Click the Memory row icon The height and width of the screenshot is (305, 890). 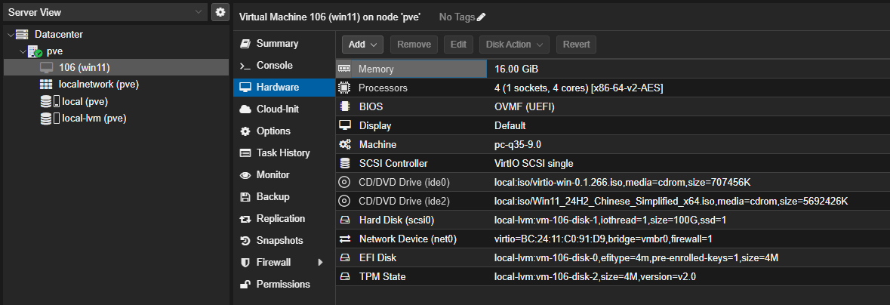pyautogui.click(x=345, y=69)
